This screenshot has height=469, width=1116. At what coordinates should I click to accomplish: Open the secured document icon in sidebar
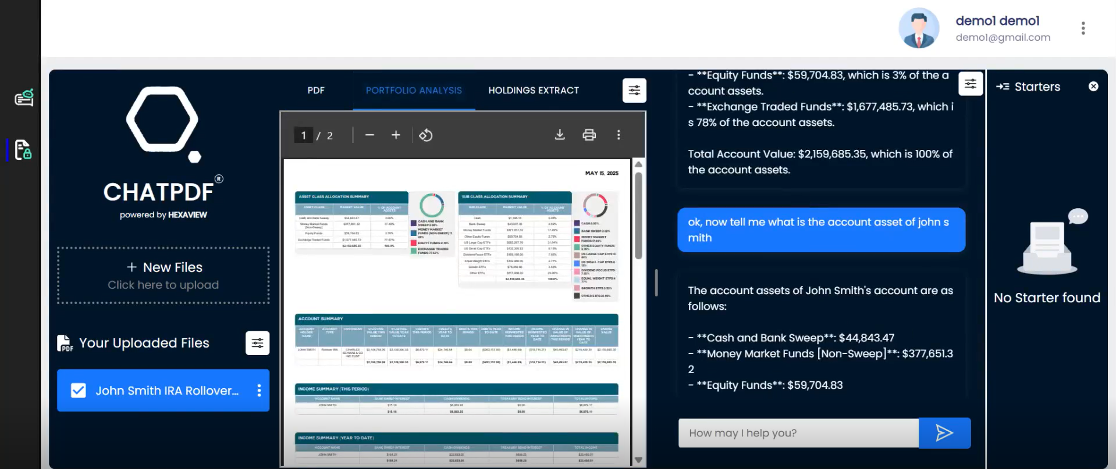click(23, 150)
